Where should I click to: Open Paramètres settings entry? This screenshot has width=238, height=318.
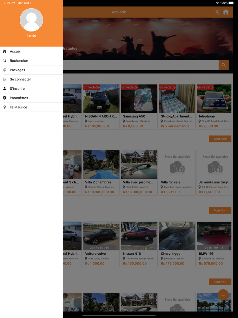coord(31,98)
